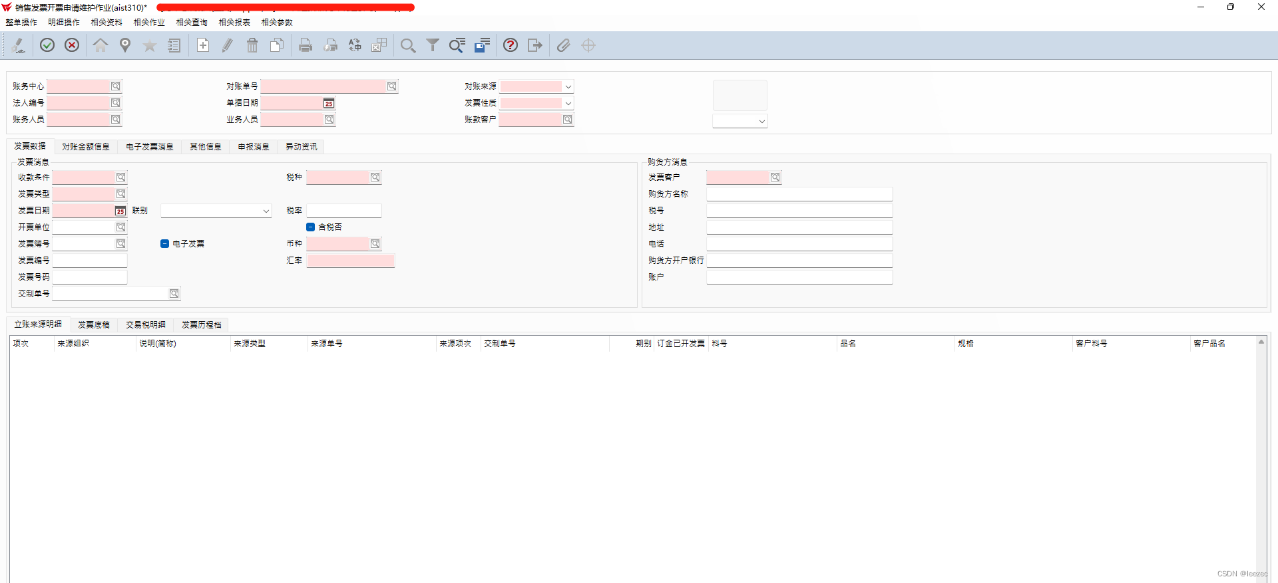Click the table scrollbar up arrow
Screen dimensions: 1278x583
(1261, 342)
